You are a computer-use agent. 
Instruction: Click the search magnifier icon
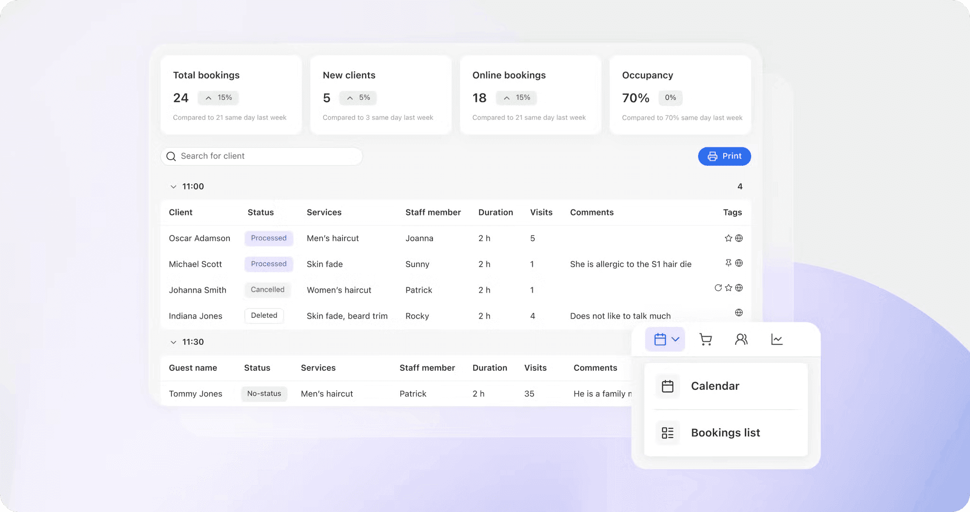tap(171, 156)
